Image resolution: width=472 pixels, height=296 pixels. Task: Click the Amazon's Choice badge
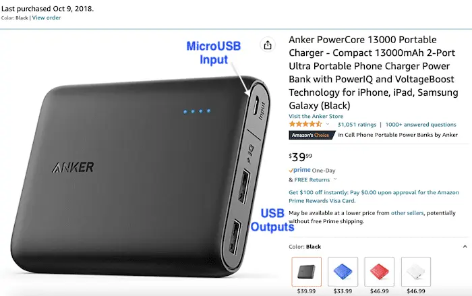tap(312, 135)
